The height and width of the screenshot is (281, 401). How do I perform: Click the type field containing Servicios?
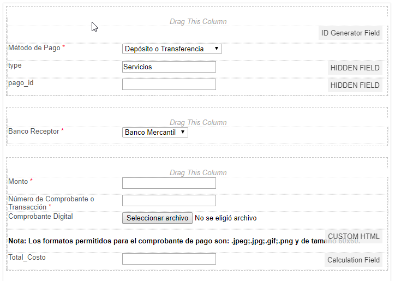[169, 67]
